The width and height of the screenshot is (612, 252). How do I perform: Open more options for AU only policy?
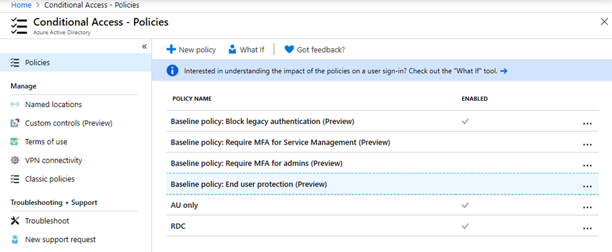point(587,206)
